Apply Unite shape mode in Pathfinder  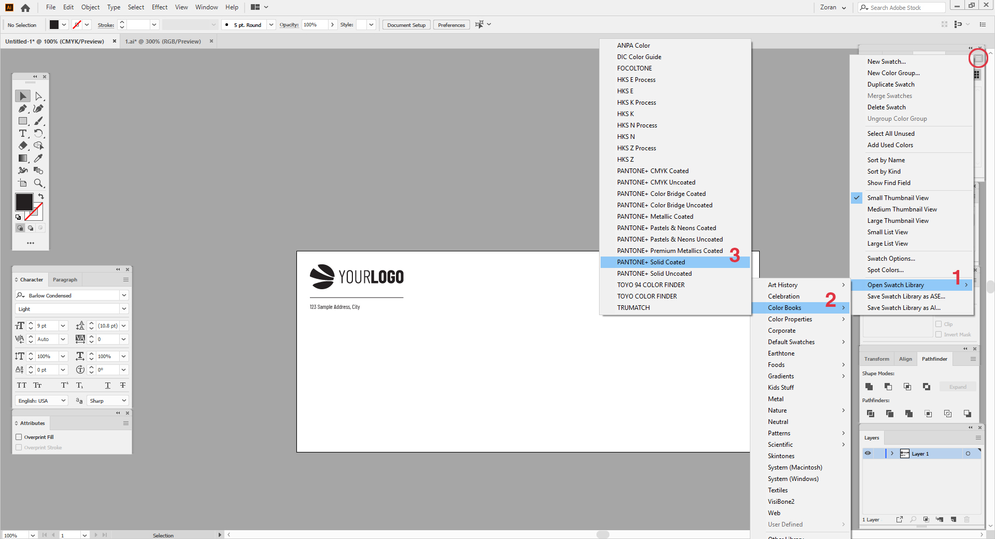(869, 387)
